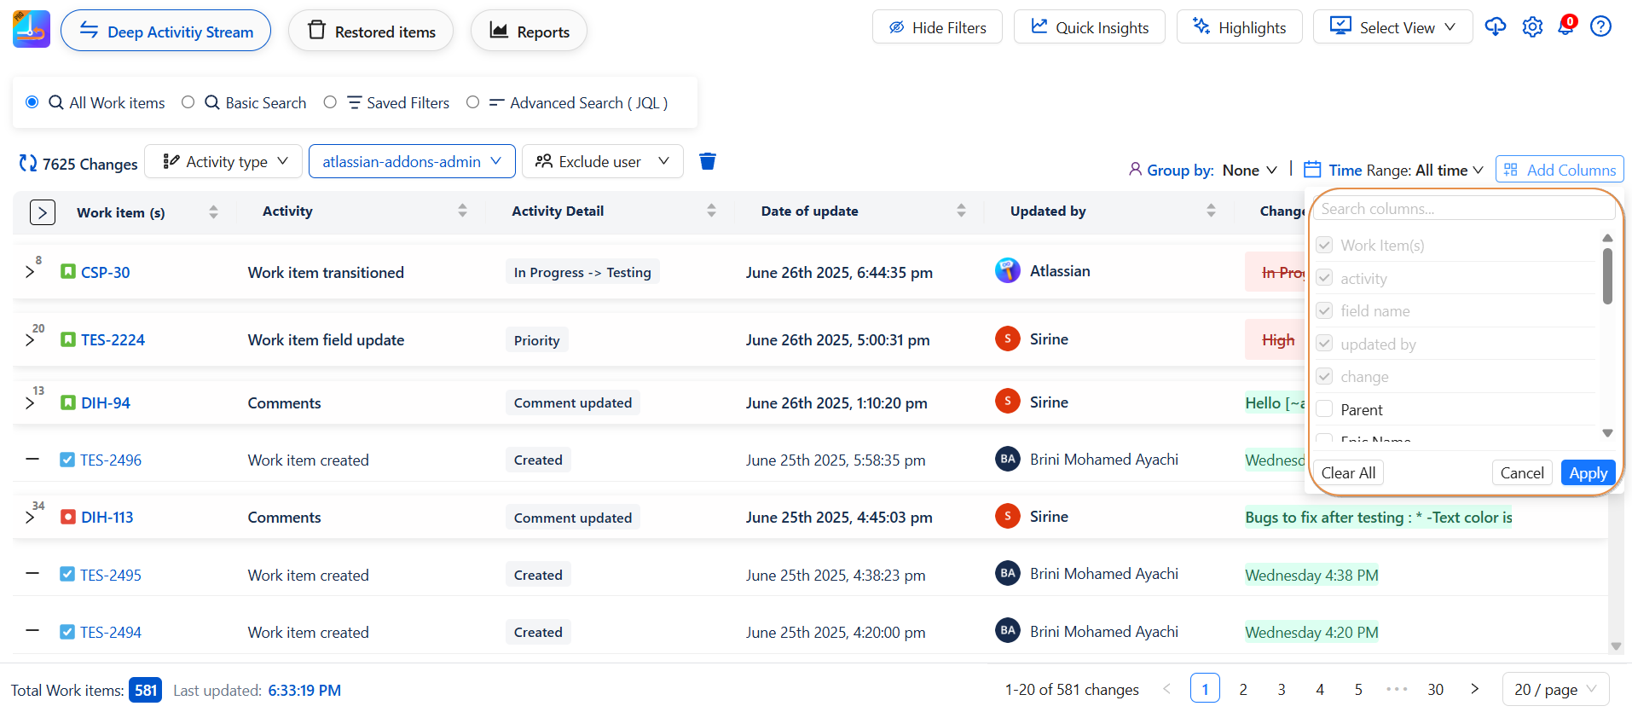This screenshot has height=712, width=1632.
Task: Click the Search columns input field
Action: [1463, 209]
